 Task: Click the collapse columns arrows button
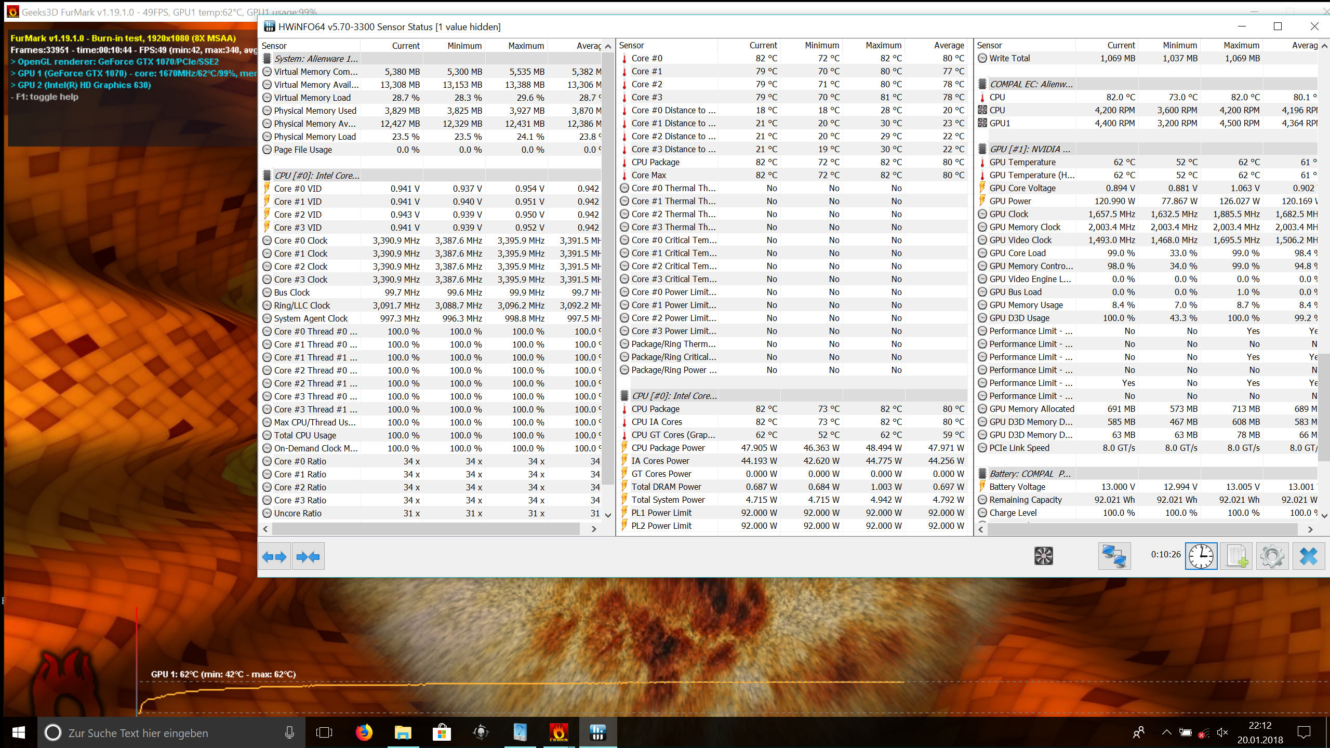[309, 557]
